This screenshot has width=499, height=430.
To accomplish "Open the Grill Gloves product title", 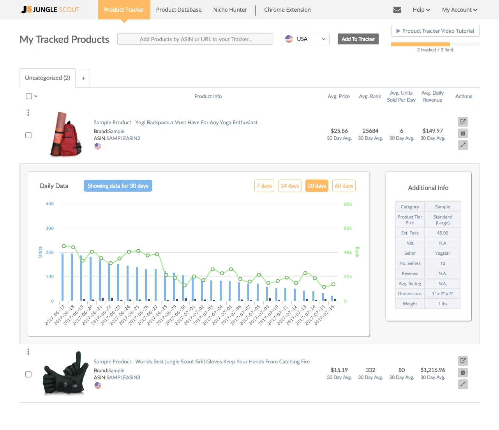I will pos(202,361).
